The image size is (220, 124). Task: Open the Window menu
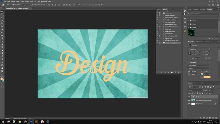[44, 1]
